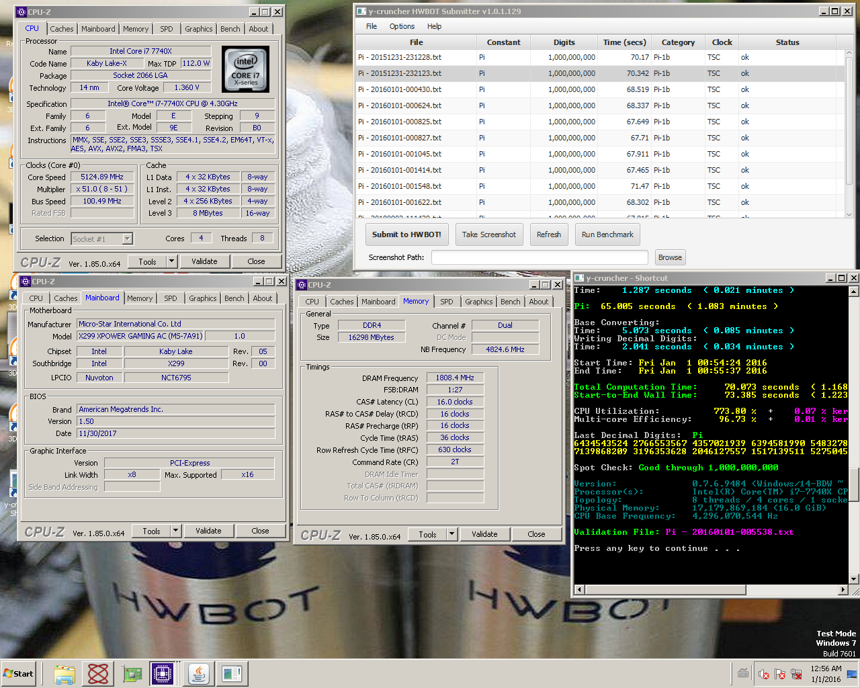Open Graphics tab in Mainboard CPU-Z window

pyautogui.click(x=203, y=298)
